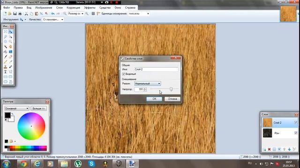The width and height of the screenshot is (300, 168).
Task: Click the primary black color swatch
Action: coord(7,115)
